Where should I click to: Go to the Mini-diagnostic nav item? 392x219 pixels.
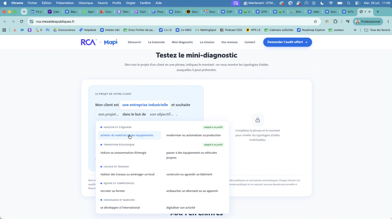(x=182, y=42)
